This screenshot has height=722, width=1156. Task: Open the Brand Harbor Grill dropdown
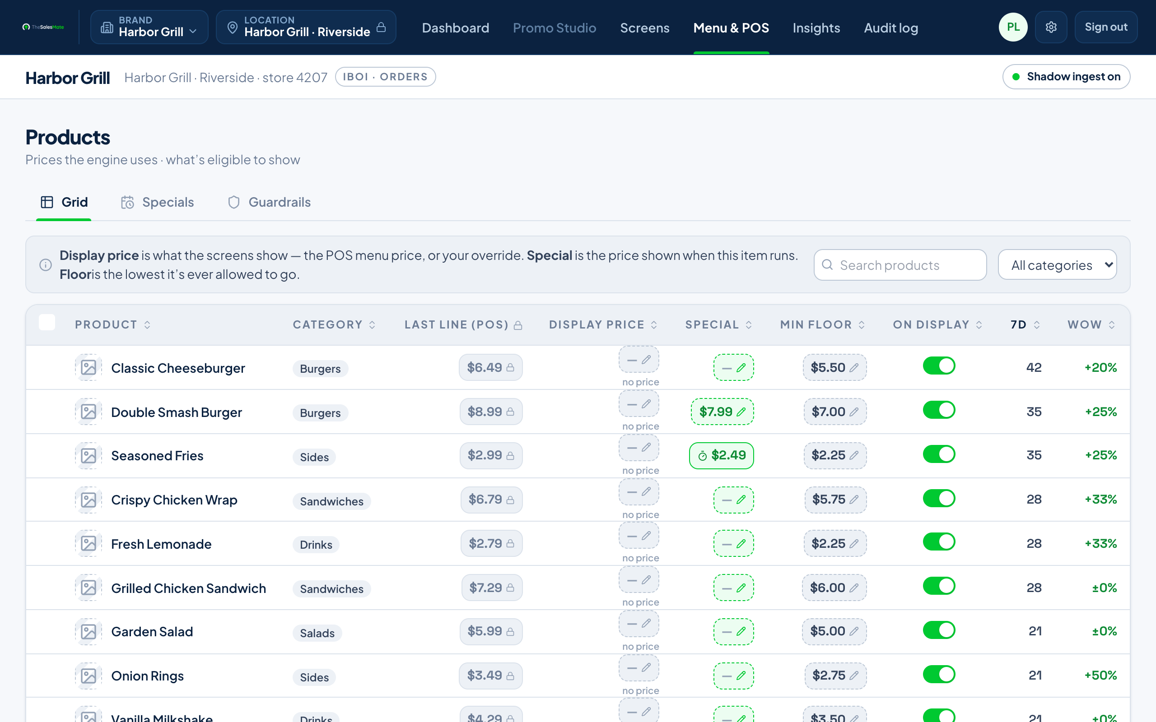pyautogui.click(x=149, y=27)
